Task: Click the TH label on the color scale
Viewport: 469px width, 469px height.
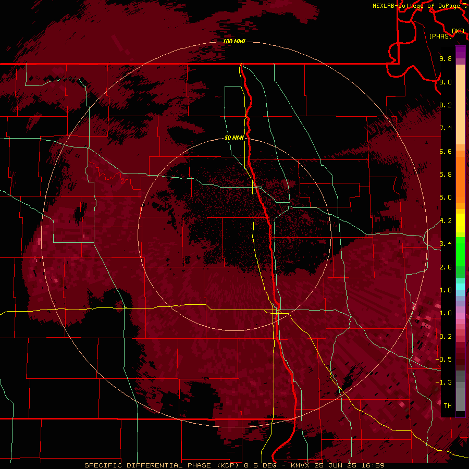Action: [x=448, y=406]
